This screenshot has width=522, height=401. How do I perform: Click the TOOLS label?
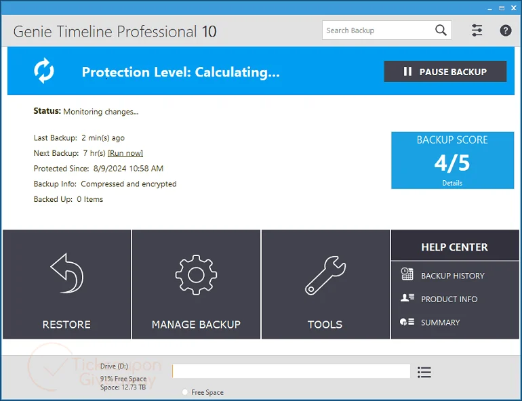coord(325,324)
